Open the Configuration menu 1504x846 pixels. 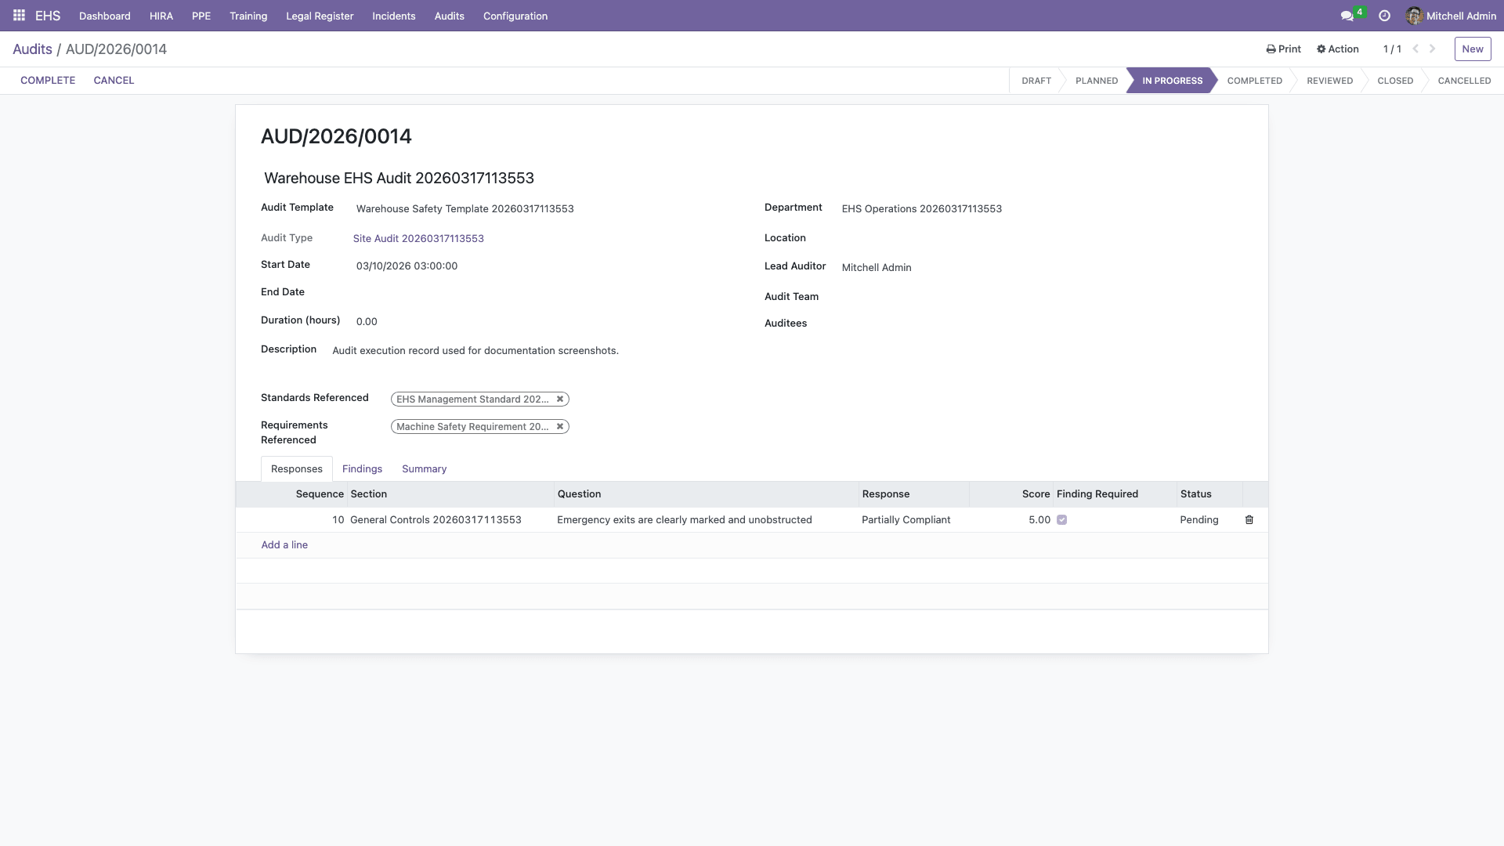pos(515,16)
